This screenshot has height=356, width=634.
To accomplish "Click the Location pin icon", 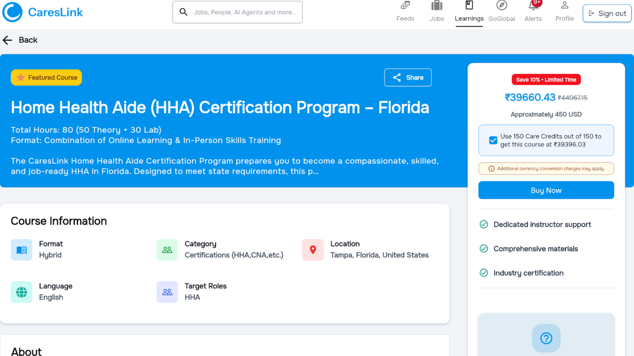I will coord(313,250).
